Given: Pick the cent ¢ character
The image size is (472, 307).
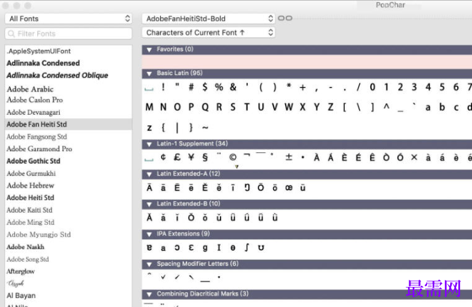Looking at the screenshot, I should [x=163, y=157].
